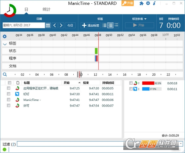This screenshot has width=185, height=153.
Task: Click the filter help (?) link
Action: [x=14, y=144]
